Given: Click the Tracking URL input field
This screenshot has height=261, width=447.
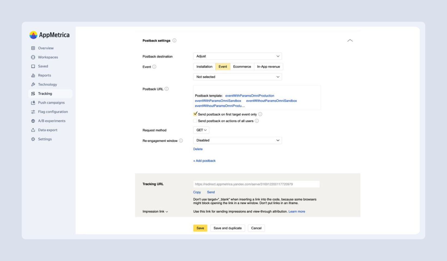Looking at the screenshot, I should point(256,184).
